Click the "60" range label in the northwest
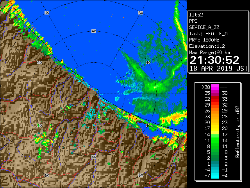250x188 pixels. (x=47, y=13)
